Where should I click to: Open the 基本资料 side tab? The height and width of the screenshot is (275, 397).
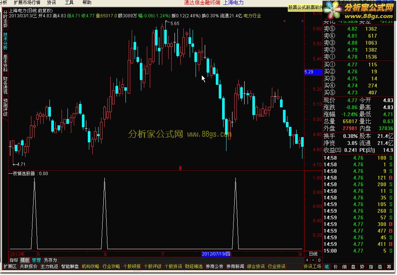(5, 63)
